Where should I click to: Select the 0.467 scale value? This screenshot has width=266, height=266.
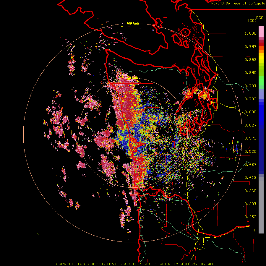tap(250, 164)
